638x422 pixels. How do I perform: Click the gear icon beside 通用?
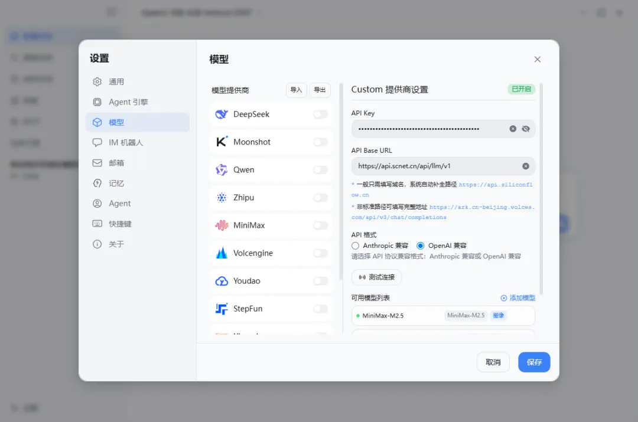point(97,81)
